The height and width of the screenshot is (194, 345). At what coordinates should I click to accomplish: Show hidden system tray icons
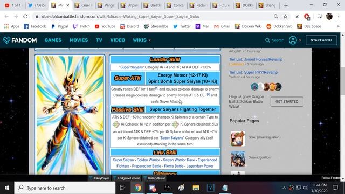(284, 188)
